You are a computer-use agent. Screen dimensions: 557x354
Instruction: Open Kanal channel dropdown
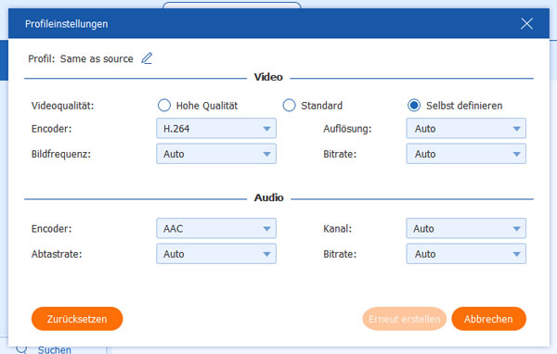(x=466, y=229)
